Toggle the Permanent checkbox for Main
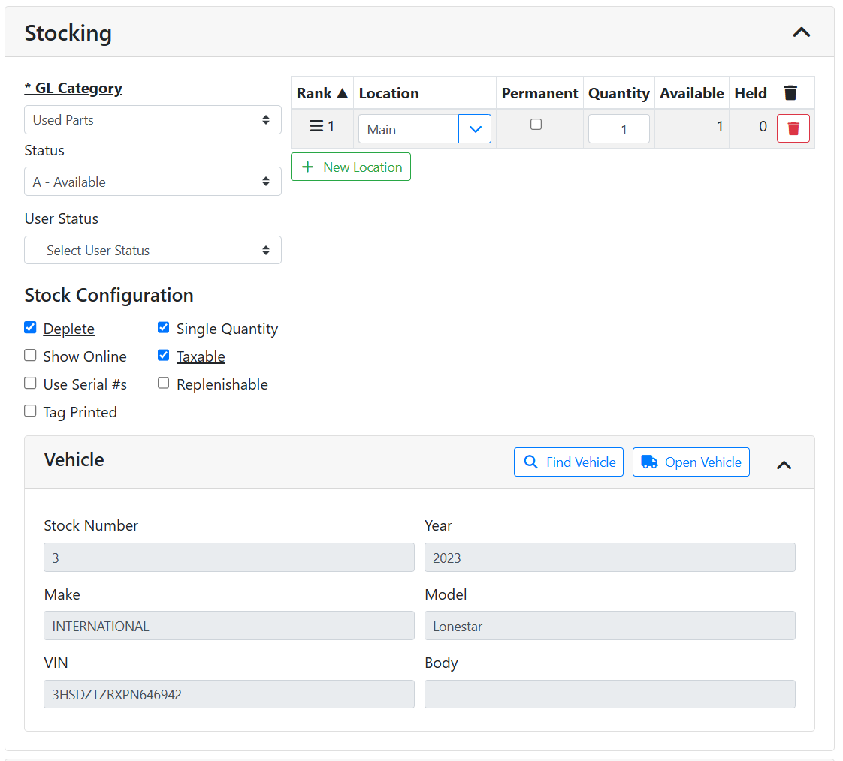843x761 pixels. point(536,125)
